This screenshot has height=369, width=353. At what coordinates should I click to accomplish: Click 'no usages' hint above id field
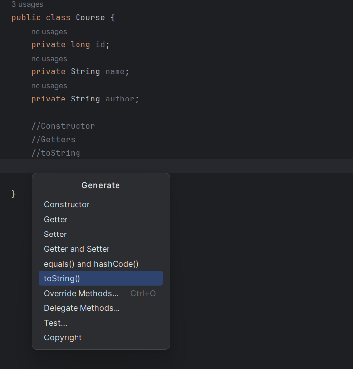point(49,32)
